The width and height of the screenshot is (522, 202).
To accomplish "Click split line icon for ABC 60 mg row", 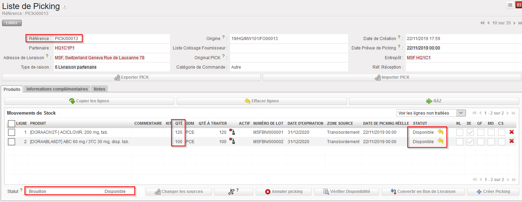I will (232, 141).
